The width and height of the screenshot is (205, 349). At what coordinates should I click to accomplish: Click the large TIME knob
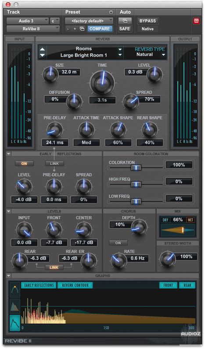102,83
